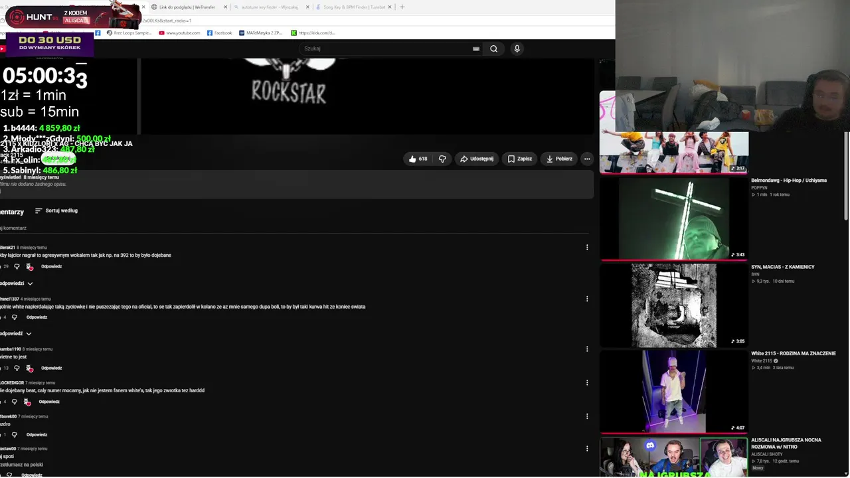The width and height of the screenshot is (850, 478).
Task: Open the Sortuj według sort menu
Action: click(56, 210)
